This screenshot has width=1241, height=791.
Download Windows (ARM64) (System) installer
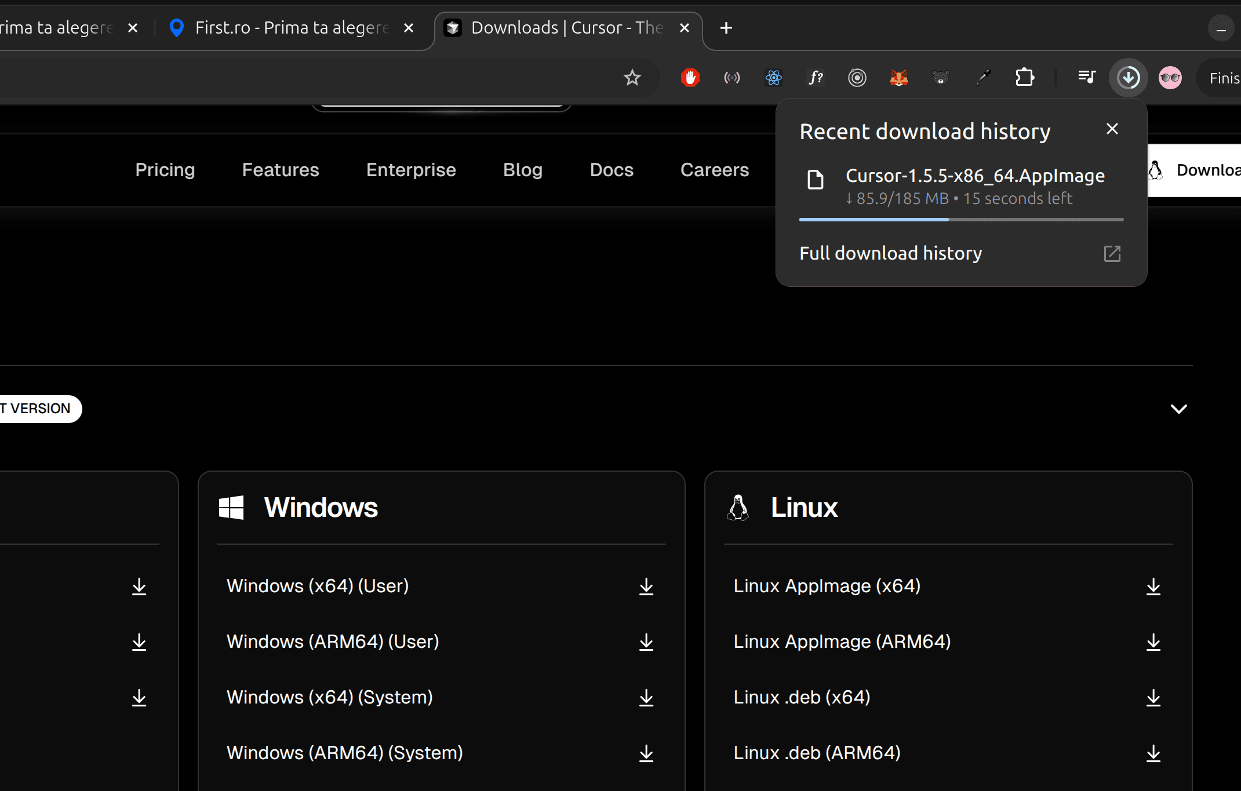point(646,753)
